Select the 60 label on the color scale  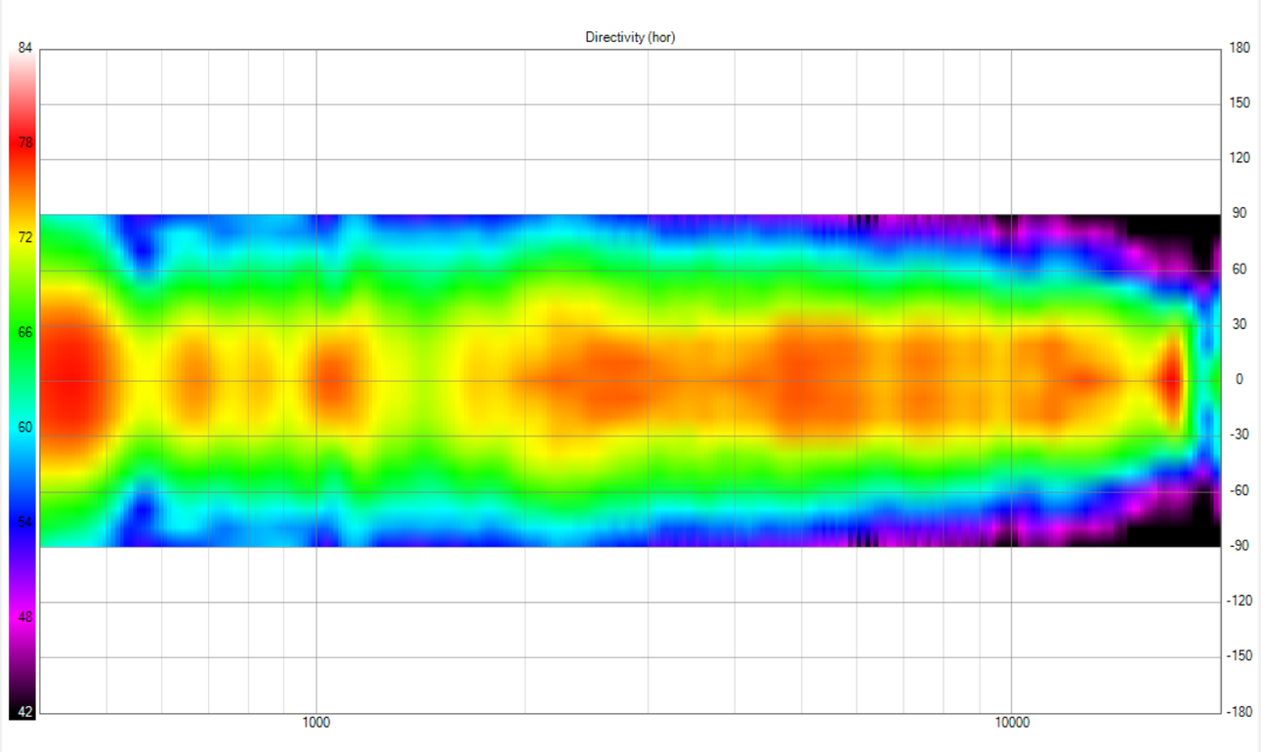click(26, 427)
